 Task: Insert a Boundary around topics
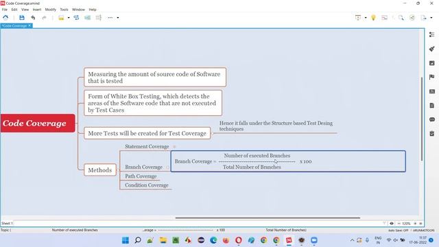click(87, 18)
